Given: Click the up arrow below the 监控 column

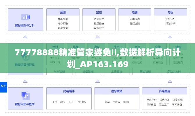Looking at the screenshot, I should pos(99,37).
